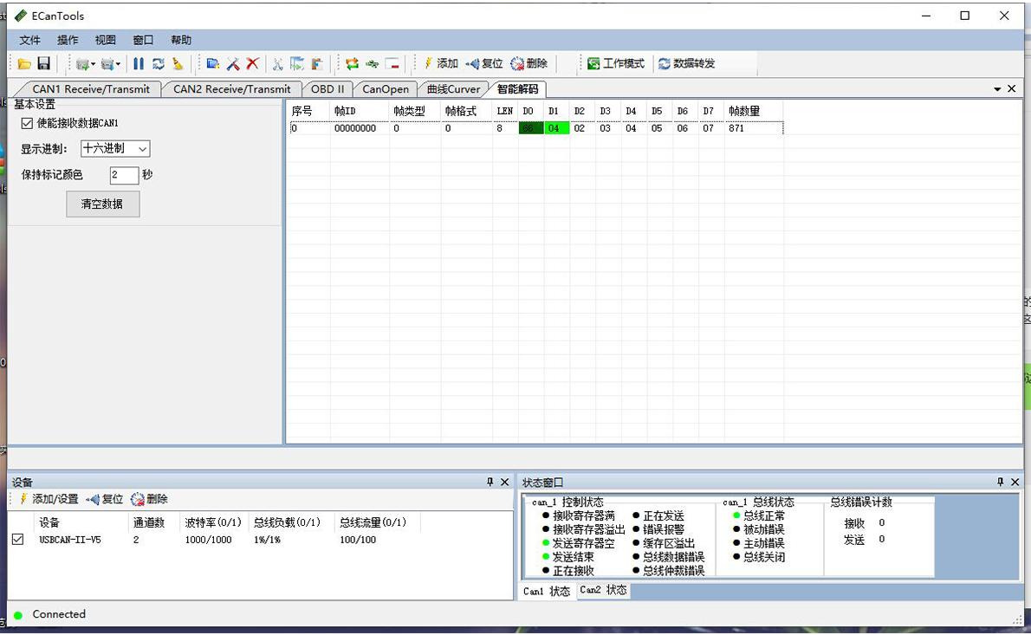Uncheck the USBCAN-II-V5 device checkbox
The width and height of the screenshot is (1031, 635).
pyautogui.click(x=18, y=540)
